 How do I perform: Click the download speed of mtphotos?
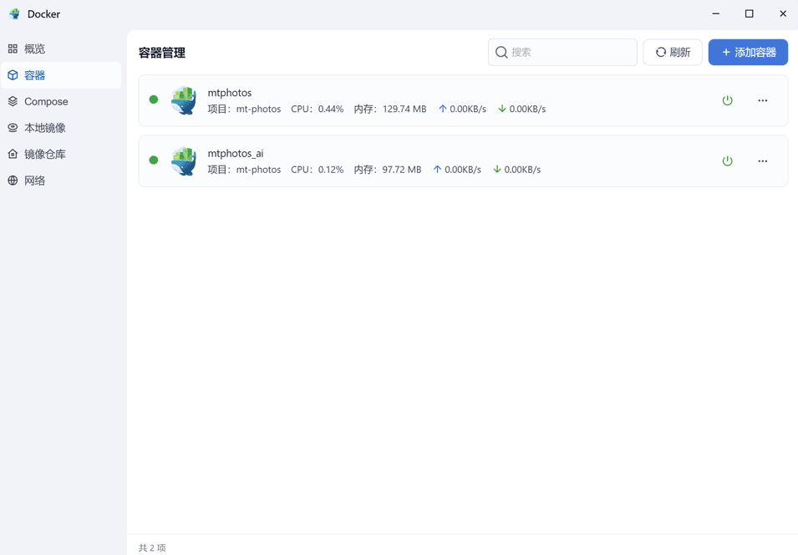pos(521,109)
